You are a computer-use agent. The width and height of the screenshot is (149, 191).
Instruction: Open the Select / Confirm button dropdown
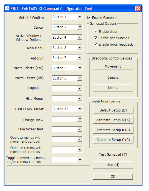(80, 17)
